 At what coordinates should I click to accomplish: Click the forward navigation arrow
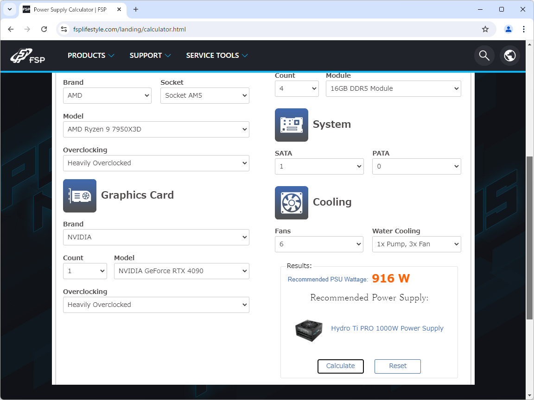tap(27, 29)
